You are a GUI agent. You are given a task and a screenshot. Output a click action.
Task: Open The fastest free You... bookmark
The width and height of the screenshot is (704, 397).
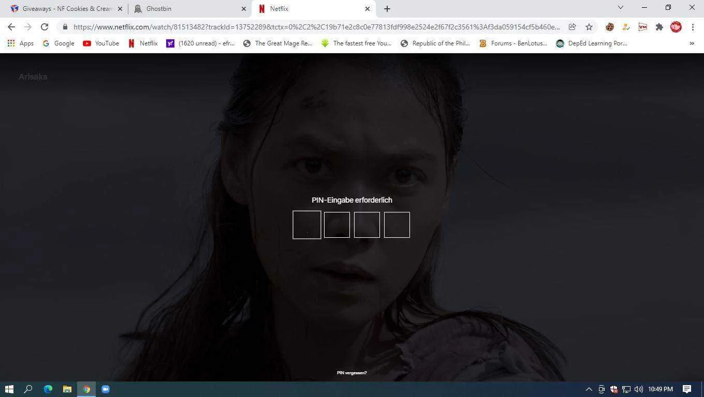(356, 43)
